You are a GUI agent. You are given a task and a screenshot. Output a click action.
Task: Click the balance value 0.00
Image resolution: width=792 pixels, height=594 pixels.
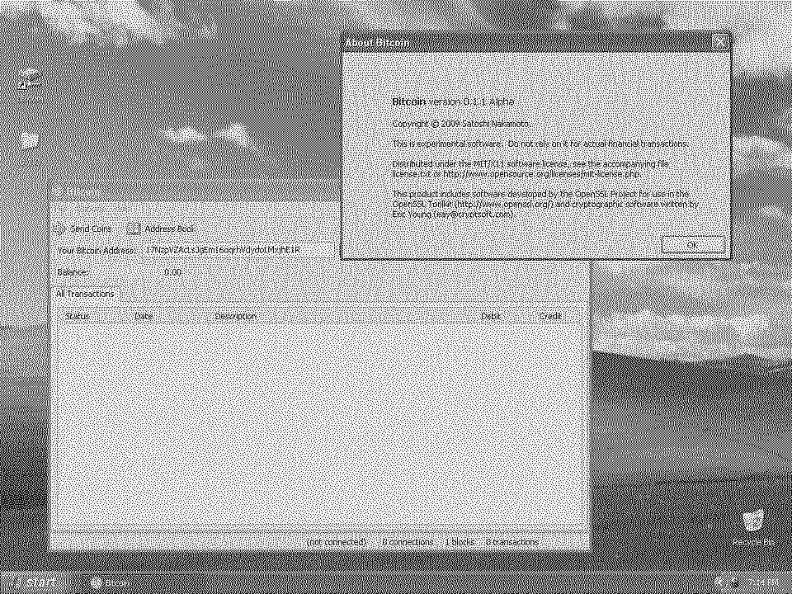(x=173, y=273)
